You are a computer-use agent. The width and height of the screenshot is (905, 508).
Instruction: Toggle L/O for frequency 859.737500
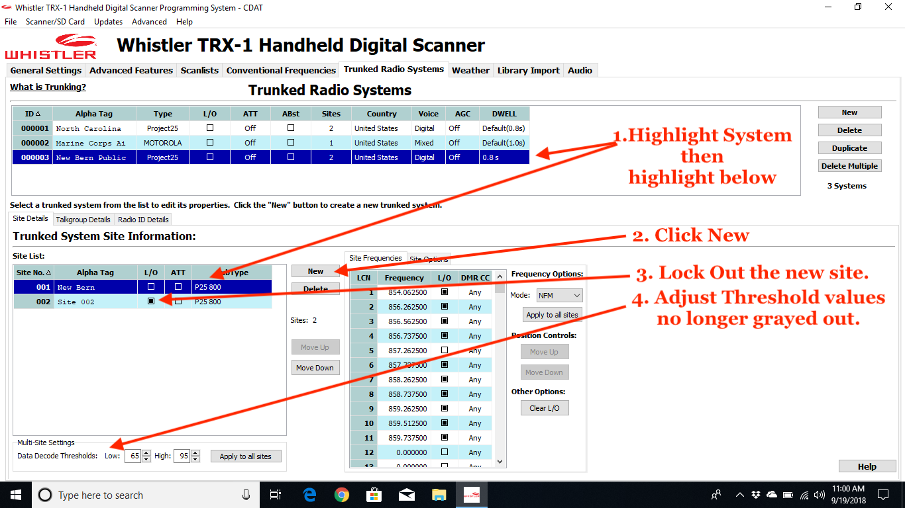pyautogui.click(x=445, y=438)
